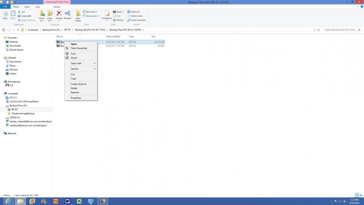Open the 7-Zip icon on the taskbar
This screenshot has height=205, width=364.
(103, 201)
